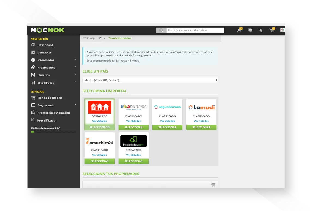
Task: Click the Interesados smiley icon
Action: tap(33, 60)
